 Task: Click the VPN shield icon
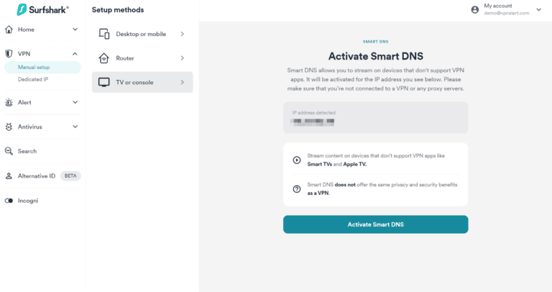coord(9,54)
